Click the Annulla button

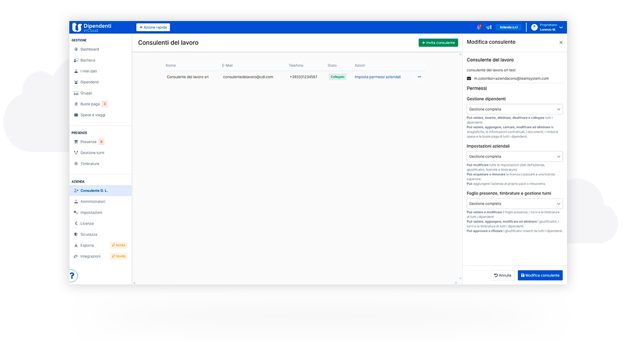(503, 276)
